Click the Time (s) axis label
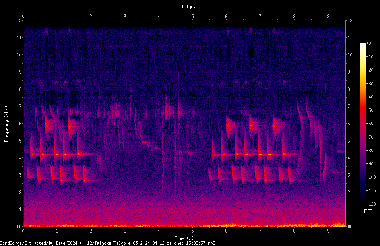This screenshot has height=246, width=380. click(184, 238)
